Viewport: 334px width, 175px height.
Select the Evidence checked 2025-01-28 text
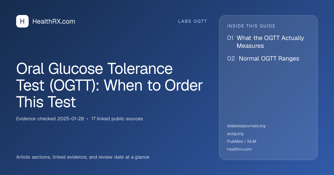click(50, 119)
